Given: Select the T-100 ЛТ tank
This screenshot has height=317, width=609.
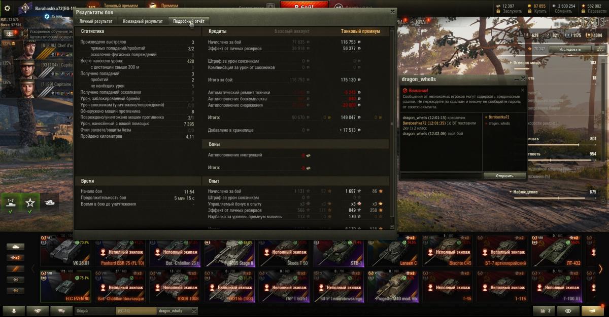Looking at the screenshot, I should (x=556, y=287).
